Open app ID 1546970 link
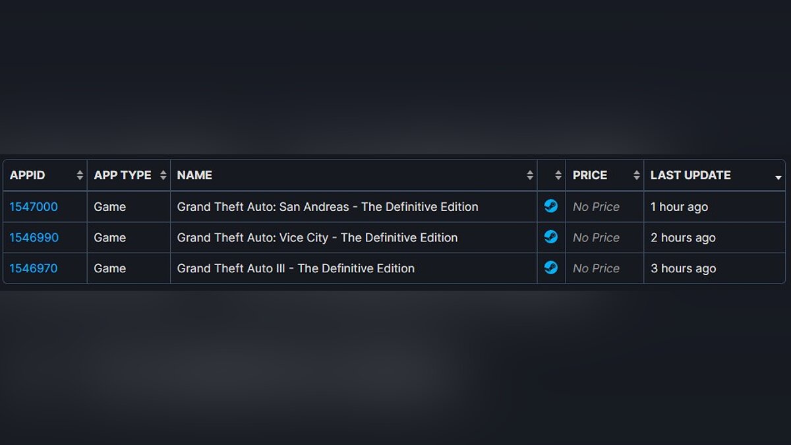Viewport: 791px width, 445px height. pos(34,269)
